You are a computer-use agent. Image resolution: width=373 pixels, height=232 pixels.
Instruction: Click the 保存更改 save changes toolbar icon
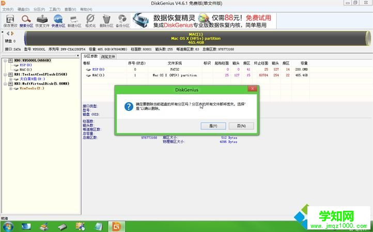(x=10, y=21)
